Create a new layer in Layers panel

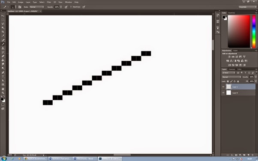click(x=249, y=155)
